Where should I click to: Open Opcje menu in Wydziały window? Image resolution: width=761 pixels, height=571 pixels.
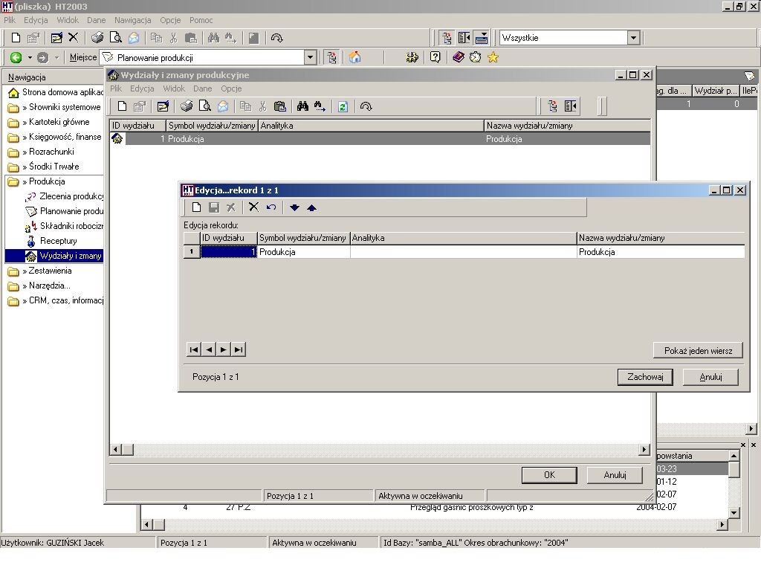pyautogui.click(x=231, y=88)
